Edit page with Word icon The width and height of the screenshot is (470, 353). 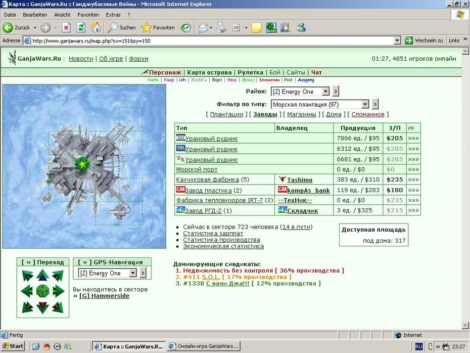click(x=236, y=28)
